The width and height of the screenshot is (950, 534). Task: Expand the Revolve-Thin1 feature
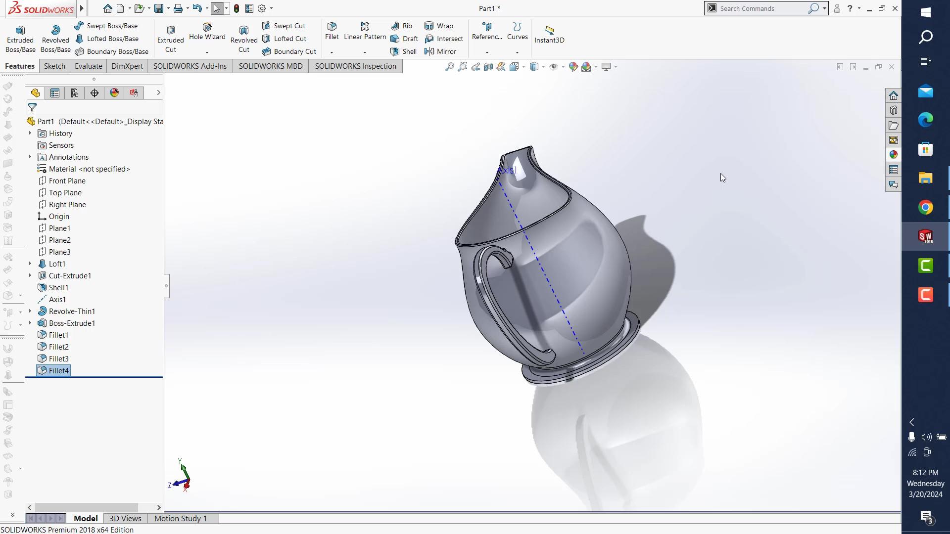(30, 311)
